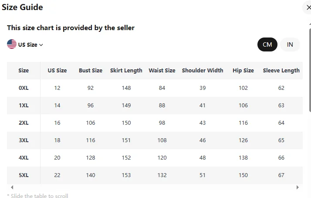This screenshot has height=198, width=311.
Task: Click the Shoulder Width column header
Action: point(203,70)
